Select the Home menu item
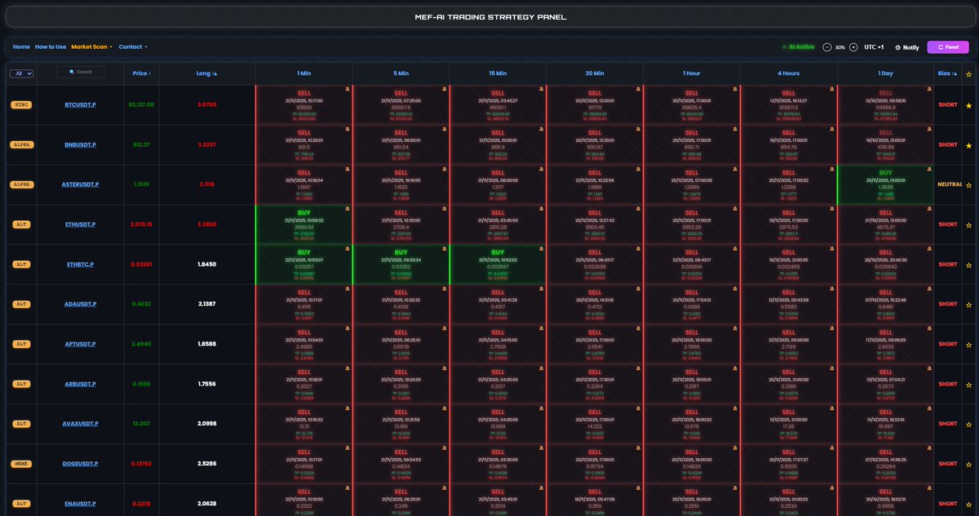Image resolution: width=979 pixels, height=516 pixels. [20, 46]
